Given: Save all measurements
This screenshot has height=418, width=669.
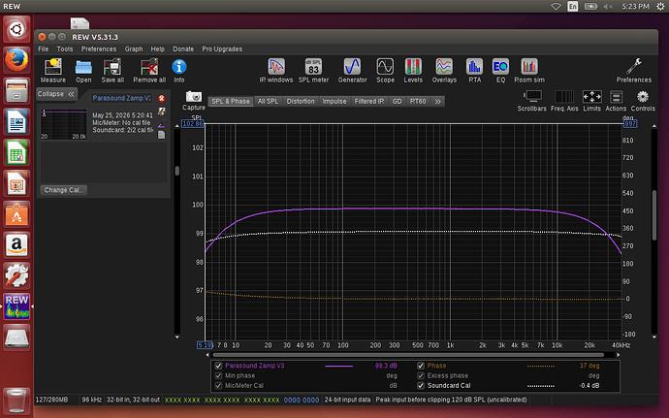Looking at the screenshot, I should pyautogui.click(x=112, y=71).
